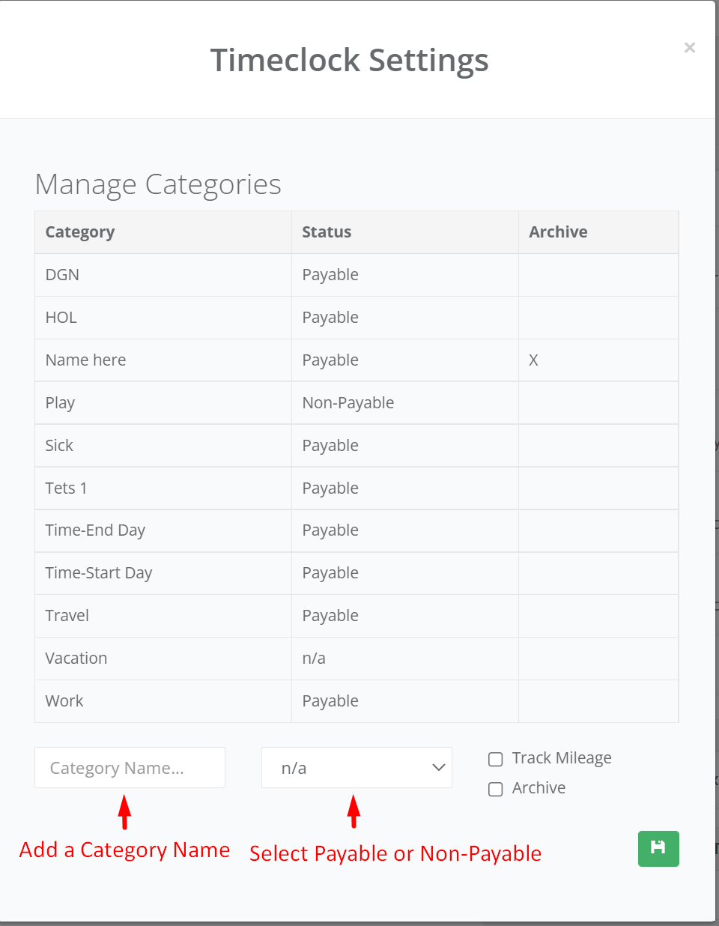
Task: Select the DGN category row
Action: coord(62,275)
